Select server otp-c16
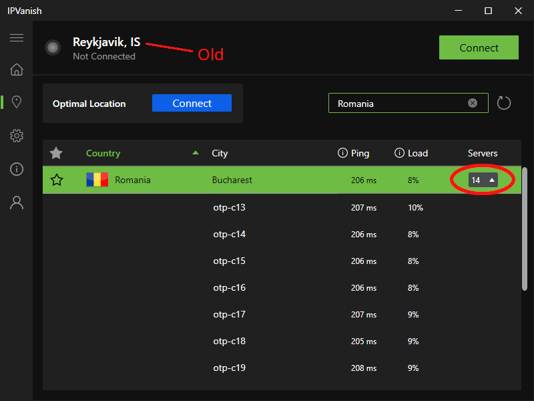Image resolution: width=534 pixels, height=401 pixels. click(x=229, y=288)
